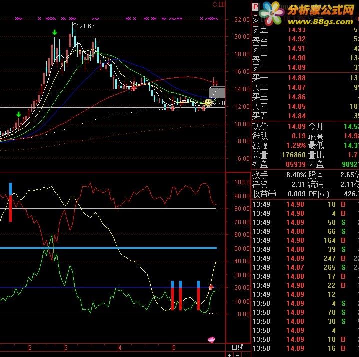Click the 13:50 trade of 30 lots
Image resolution: width=359 pixels, height=357 pixels.
(305, 321)
